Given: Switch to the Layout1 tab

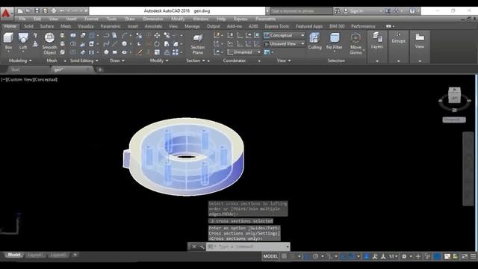Looking at the screenshot, I should click(x=35, y=255).
